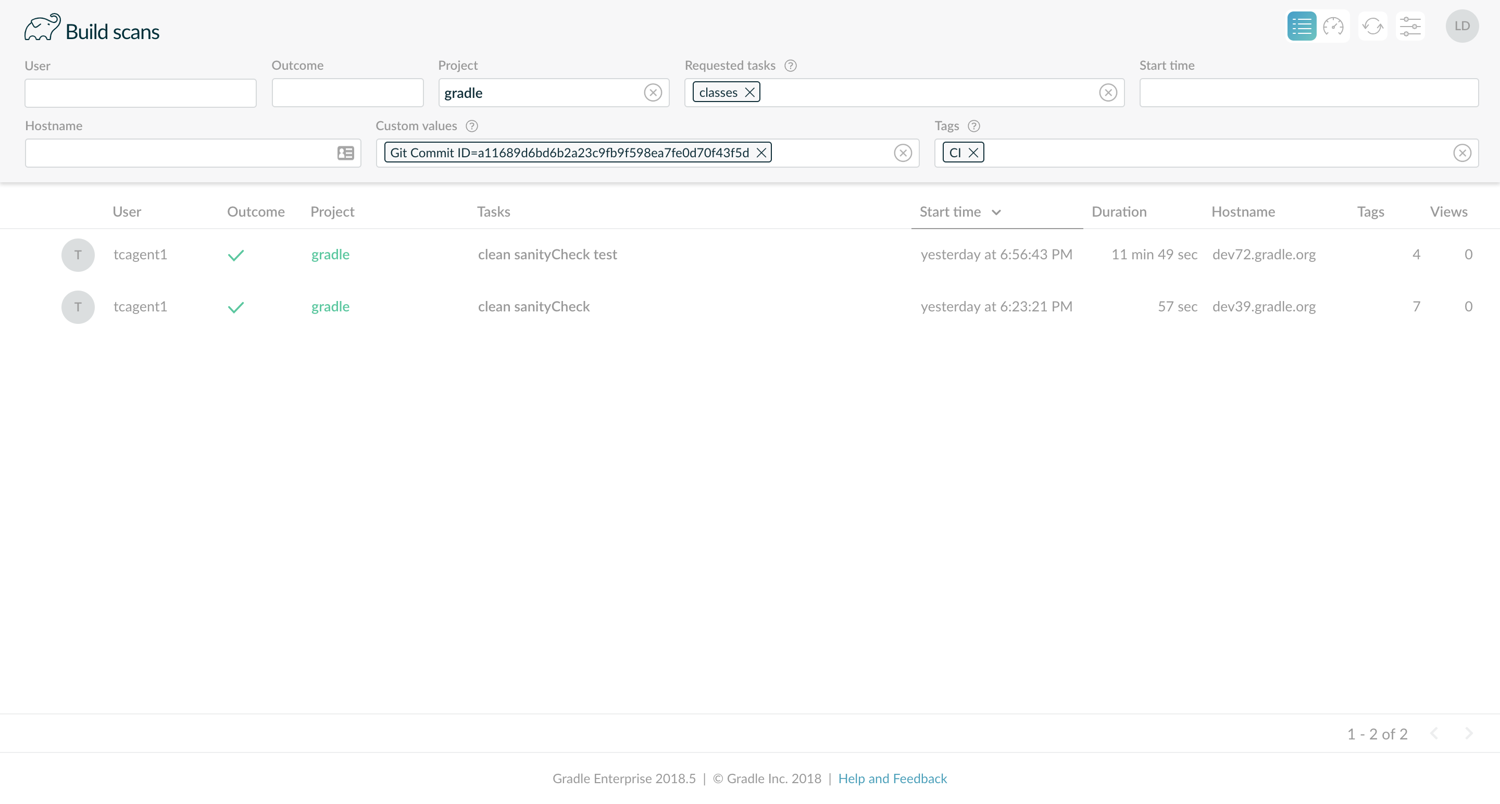This screenshot has width=1500, height=804.
Task: Click tcagent1 name in dev39 row
Action: point(140,307)
